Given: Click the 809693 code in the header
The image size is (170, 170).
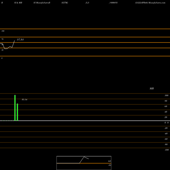Looking at the screenshot, I should coord(114,3).
